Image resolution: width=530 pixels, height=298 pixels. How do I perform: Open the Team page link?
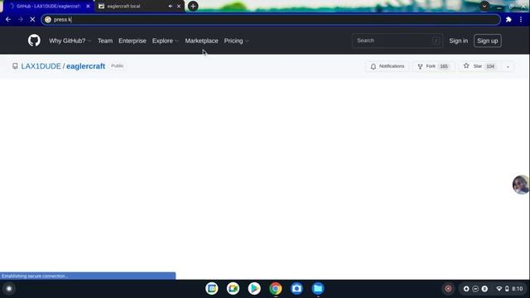(x=105, y=41)
